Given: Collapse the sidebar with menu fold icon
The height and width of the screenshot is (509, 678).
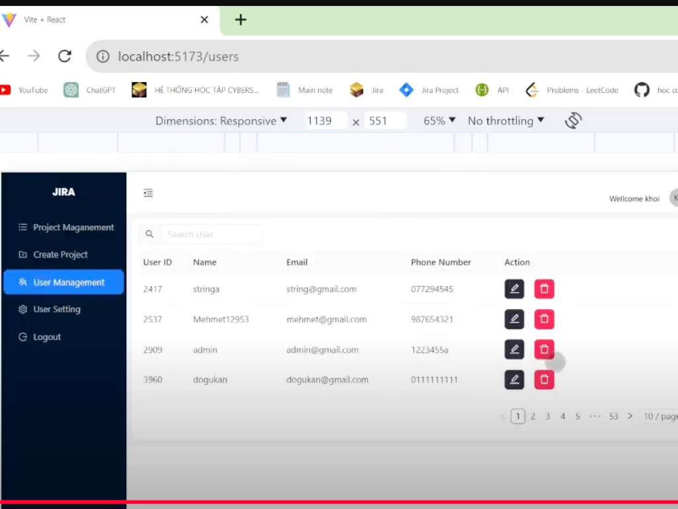Looking at the screenshot, I should pos(148,193).
